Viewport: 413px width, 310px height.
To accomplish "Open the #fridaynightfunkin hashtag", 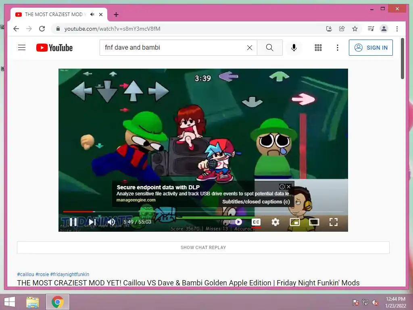I will click(x=69, y=274).
